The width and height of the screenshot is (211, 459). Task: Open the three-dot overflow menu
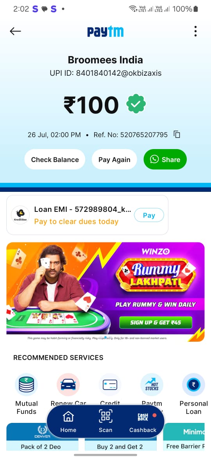coord(195,31)
